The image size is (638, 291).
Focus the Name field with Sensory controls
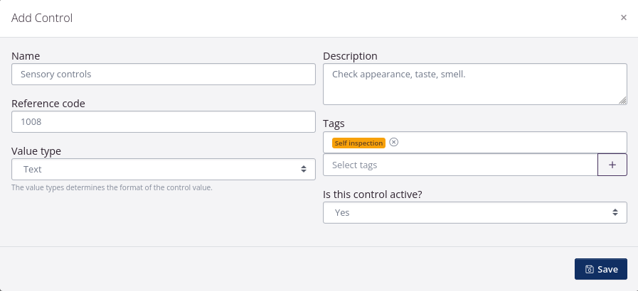click(x=163, y=75)
